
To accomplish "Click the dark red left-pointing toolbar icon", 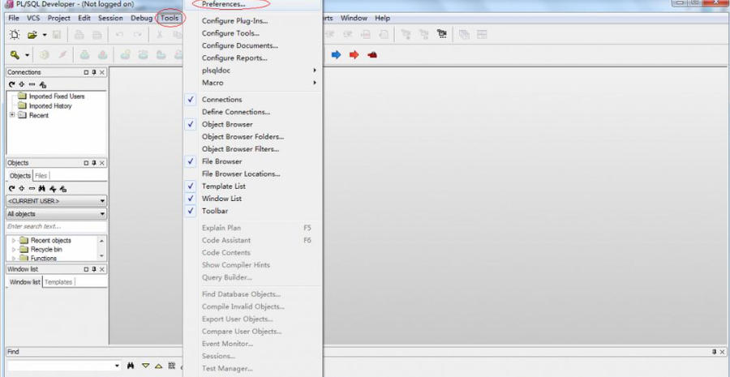I will point(372,55).
